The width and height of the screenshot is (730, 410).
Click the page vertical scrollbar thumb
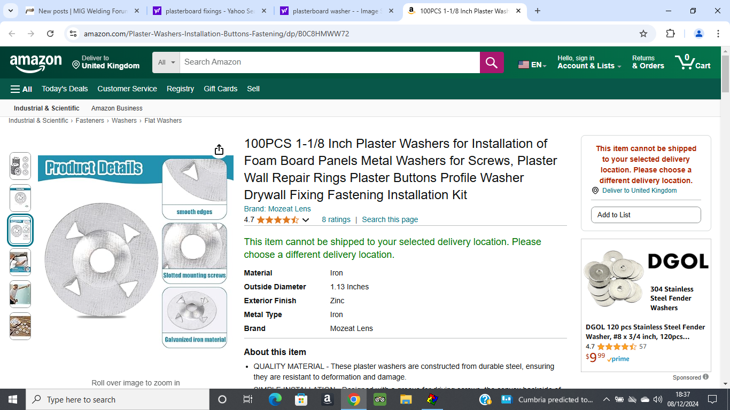(x=725, y=74)
